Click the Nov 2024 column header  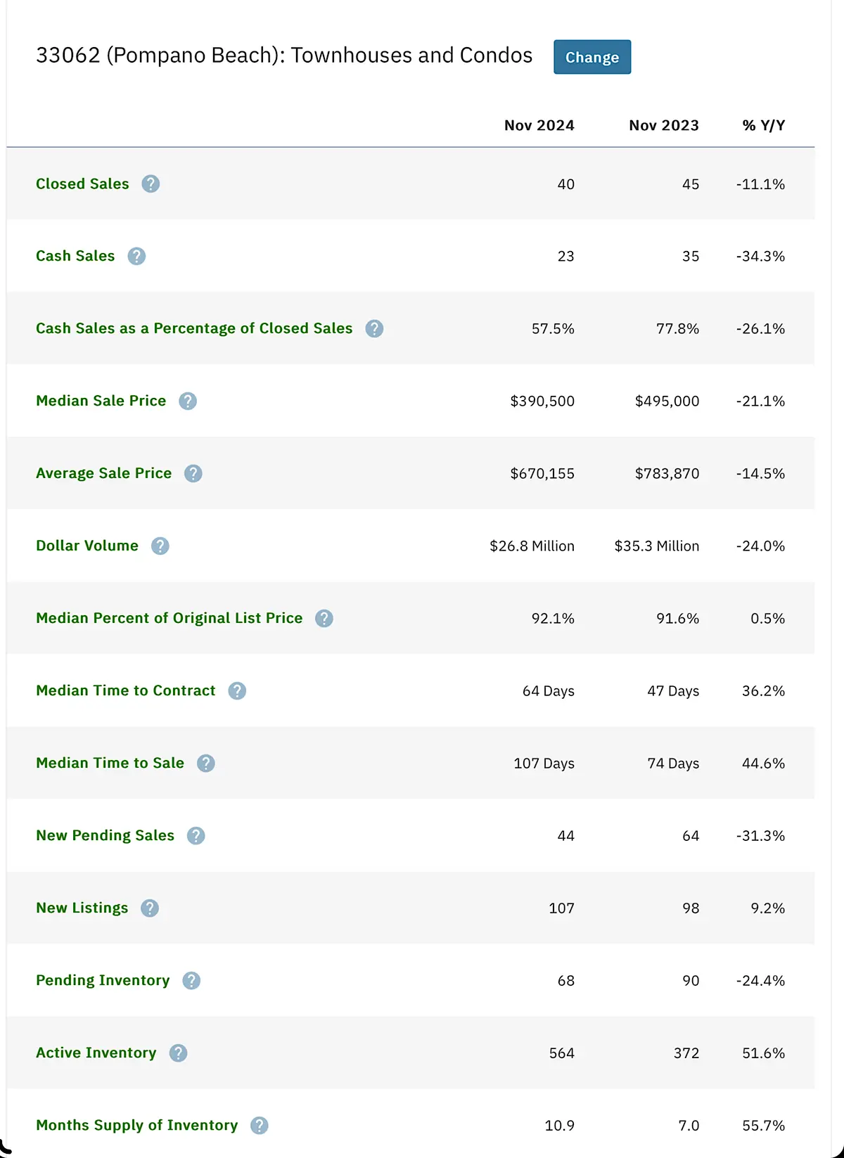pos(539,125)
